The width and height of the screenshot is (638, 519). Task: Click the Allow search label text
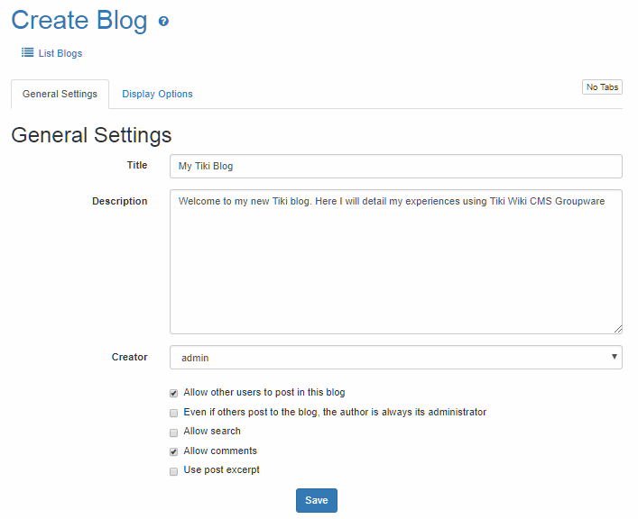pyautogui.click(x=212, y=432)
